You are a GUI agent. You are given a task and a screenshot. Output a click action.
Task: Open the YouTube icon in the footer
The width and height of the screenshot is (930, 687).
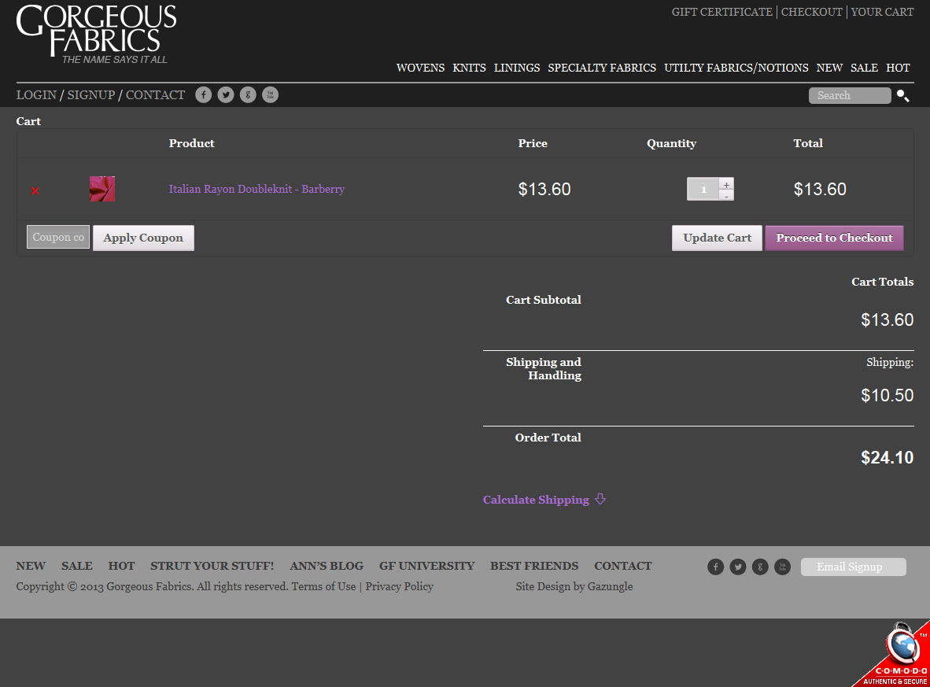[782, 567]
